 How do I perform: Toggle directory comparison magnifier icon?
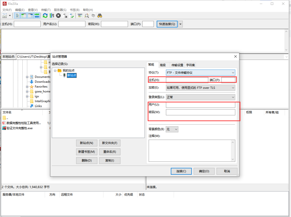click(87, 16)
